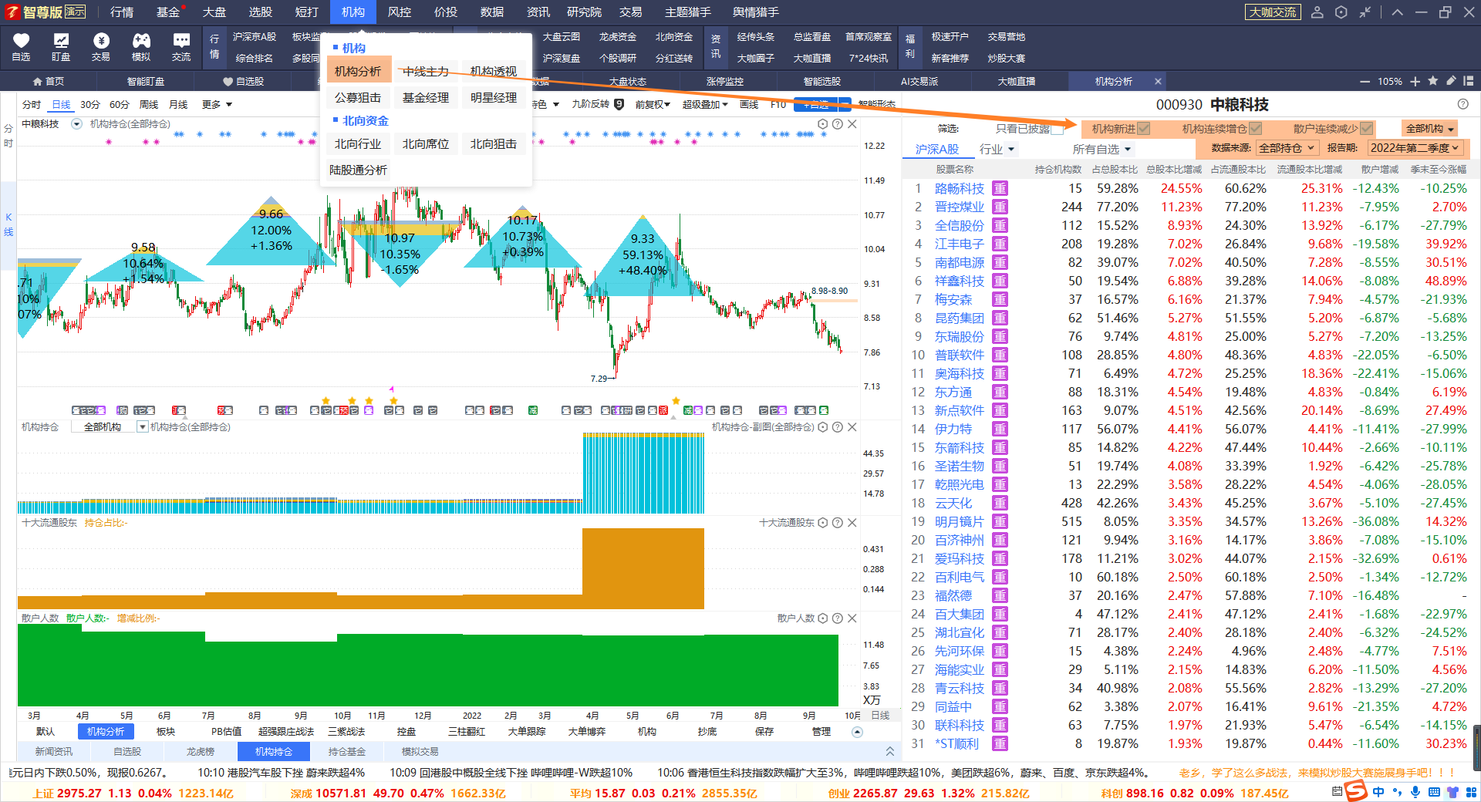The height and width of the screenshot is (802, 1481).
Task: Select the 大单跟踪 indicator button
Action: (527, 731)
